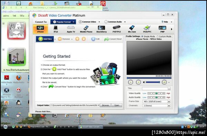207x136 pixels.
Task: Click the anime avatar in the messenger window
Action: pyautogui.click(x=16, y=31)
